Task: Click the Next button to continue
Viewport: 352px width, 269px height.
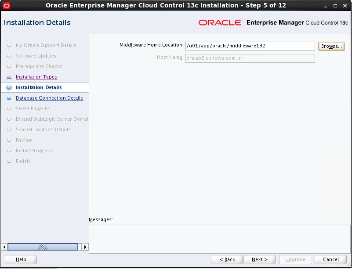Action: [259, 259]
